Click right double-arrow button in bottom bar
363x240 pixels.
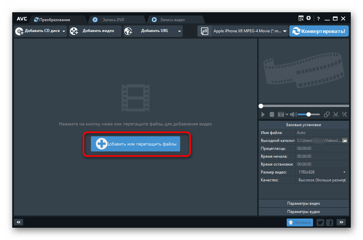point(341,222)
